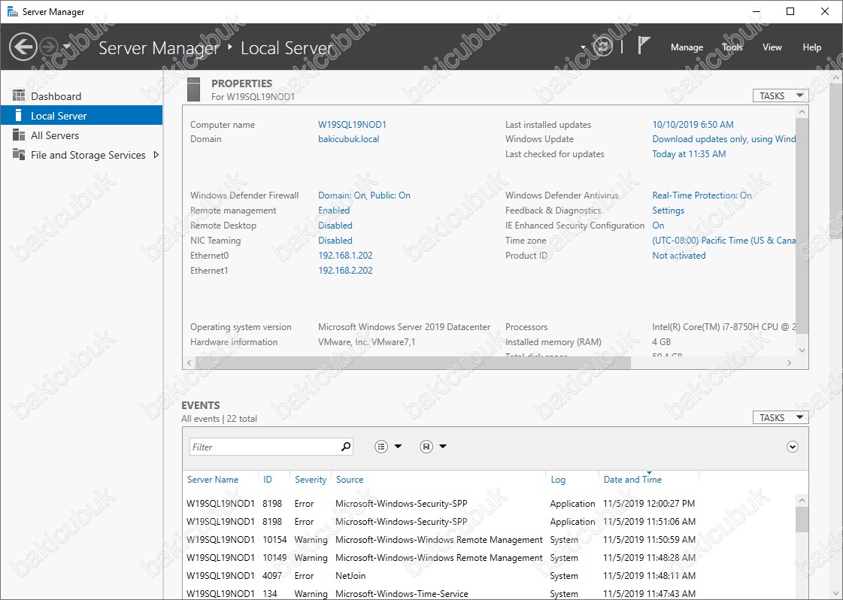Open the Properties TASKS dropdown
Screen dimensions: 843x600
tap(781, 95)
